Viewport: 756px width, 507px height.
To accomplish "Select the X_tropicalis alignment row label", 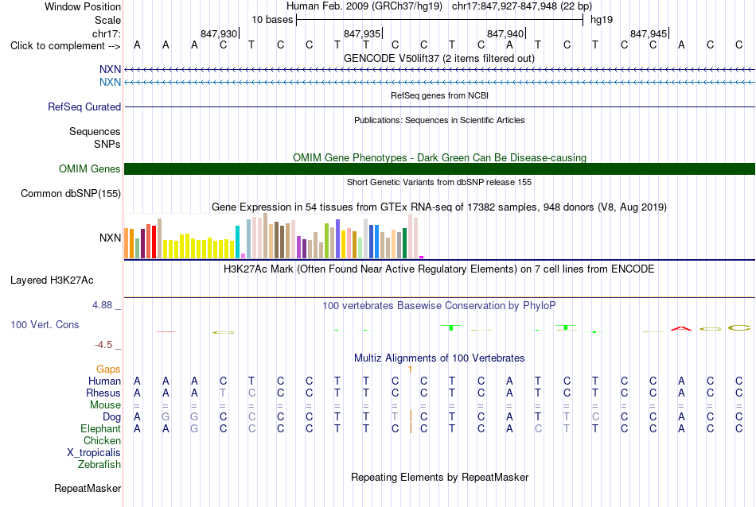I will click(x=94, y=453).
